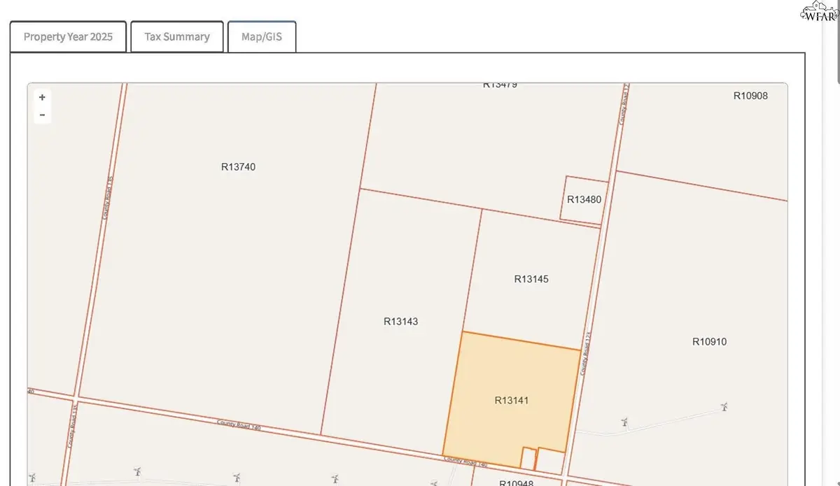This screenshot has height=486, width=840.
Task: Click the turbine icon beside the branch road
Action: coord(624,422)
